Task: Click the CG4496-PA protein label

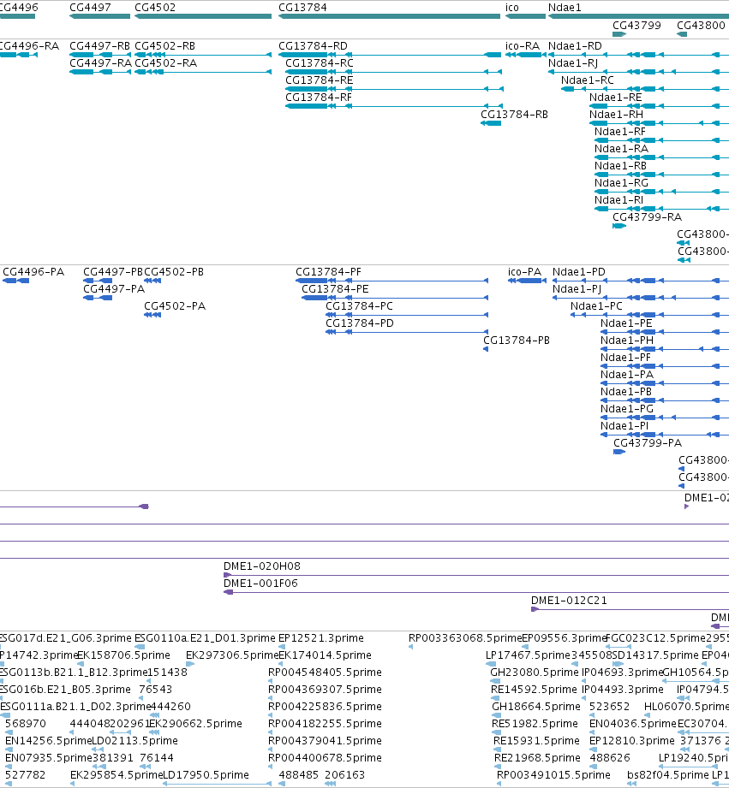Action: click(33, 272)
